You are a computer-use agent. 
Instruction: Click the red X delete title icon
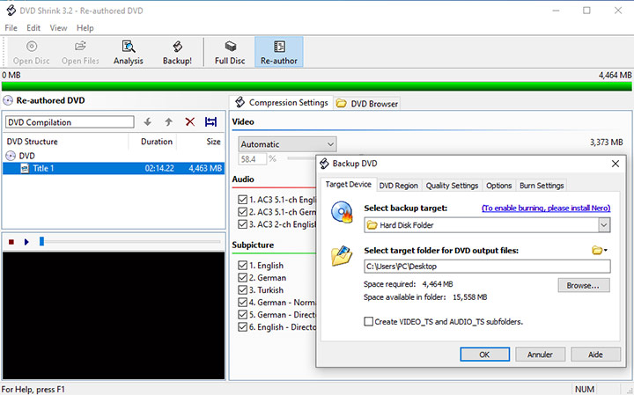click(189, 122)
